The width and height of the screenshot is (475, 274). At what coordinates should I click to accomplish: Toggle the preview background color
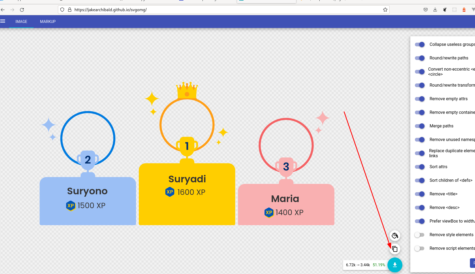[395, 235]
